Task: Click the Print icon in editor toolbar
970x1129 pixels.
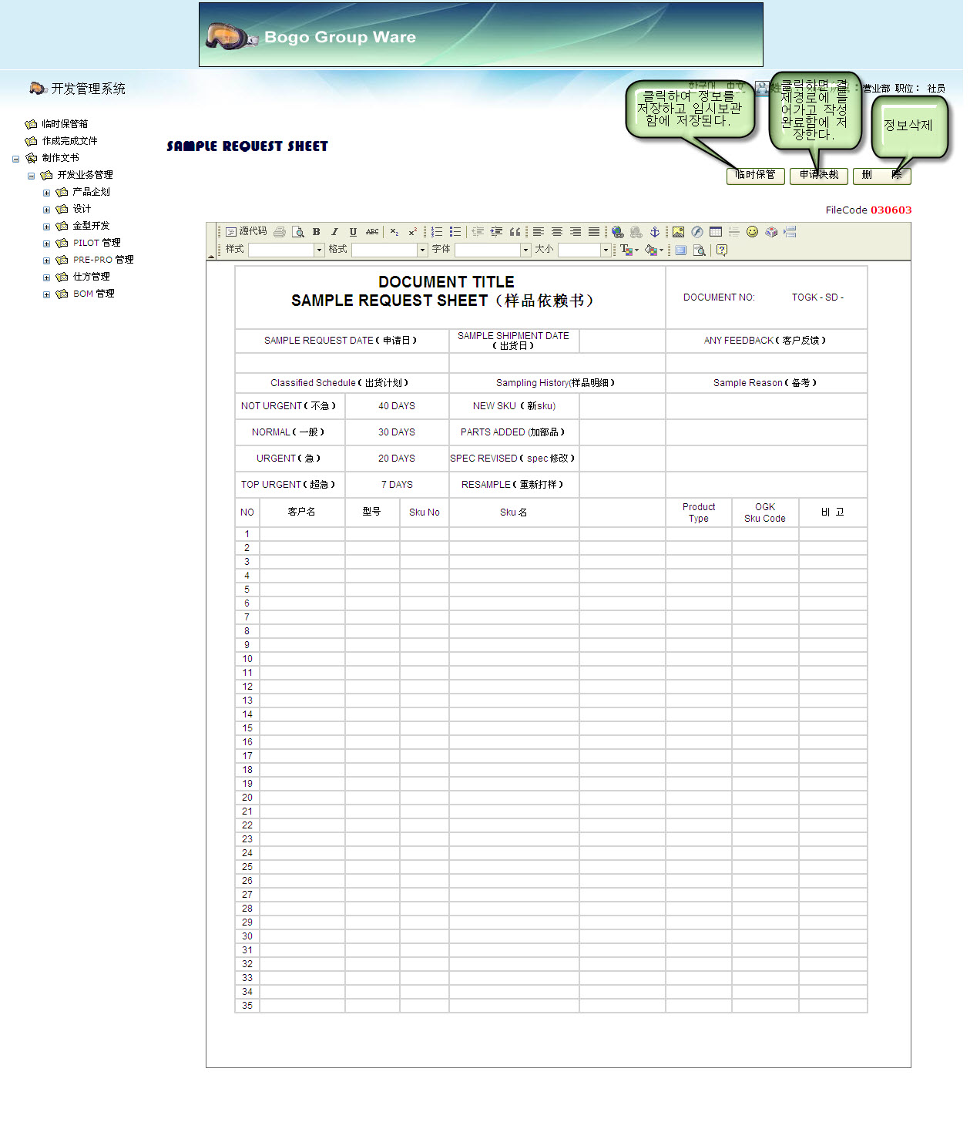Action: 280,232
